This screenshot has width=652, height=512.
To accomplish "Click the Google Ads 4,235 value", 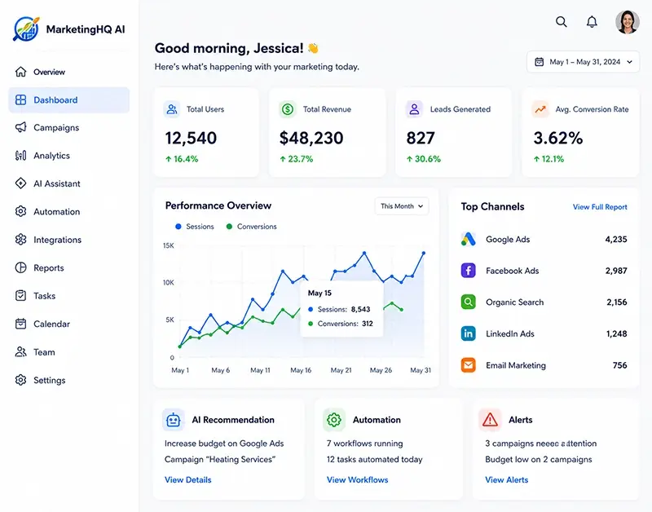I will coord(616,239).
